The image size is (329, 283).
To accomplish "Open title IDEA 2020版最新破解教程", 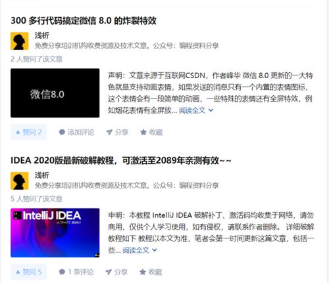I will pos(121,160).
